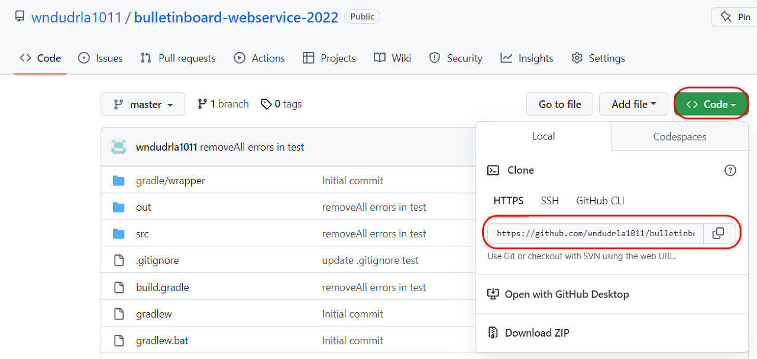Screen dimensions: 757x359
Task: Click the repository book icon beside owner name
Action: click(20, 17)
